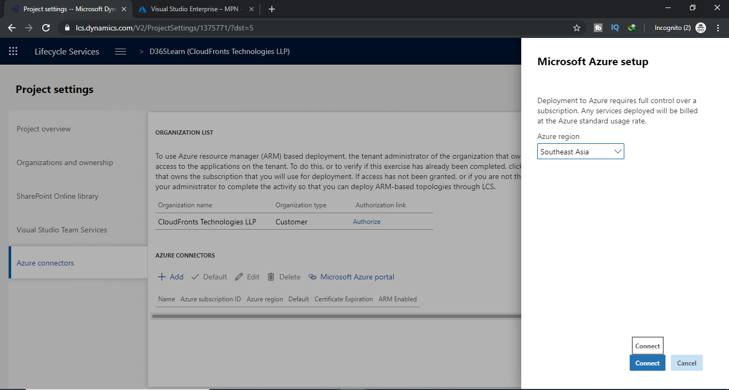The height and width of the screenshot is (390, 729).
Task: Click the browser back arrow
Action: [12, 28]
